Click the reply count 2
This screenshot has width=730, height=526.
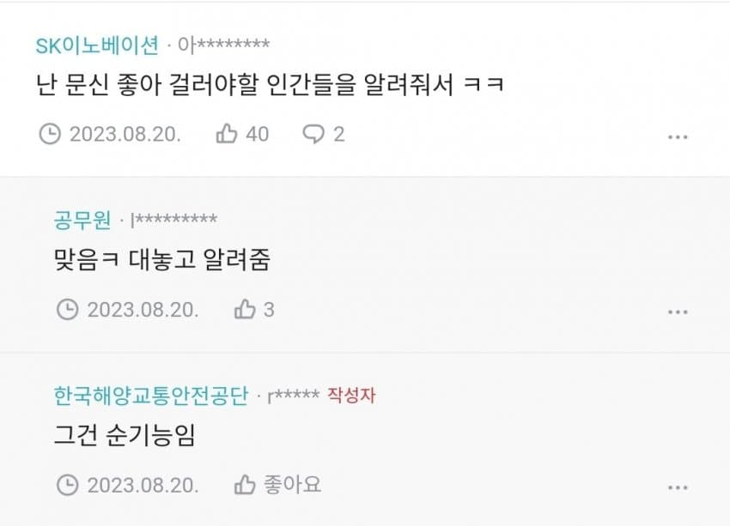coord(339,134)
